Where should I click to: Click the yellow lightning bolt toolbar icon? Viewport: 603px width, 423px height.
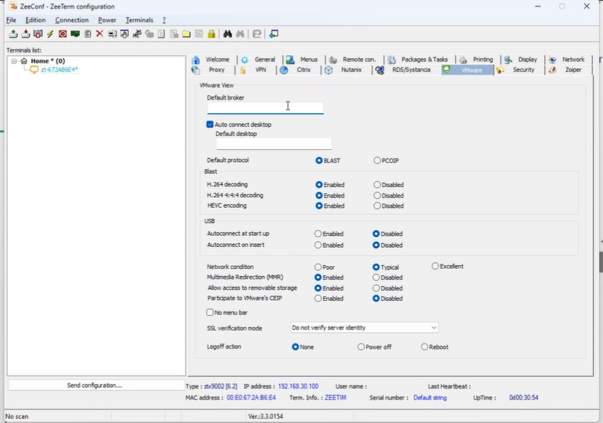[50, 34]
